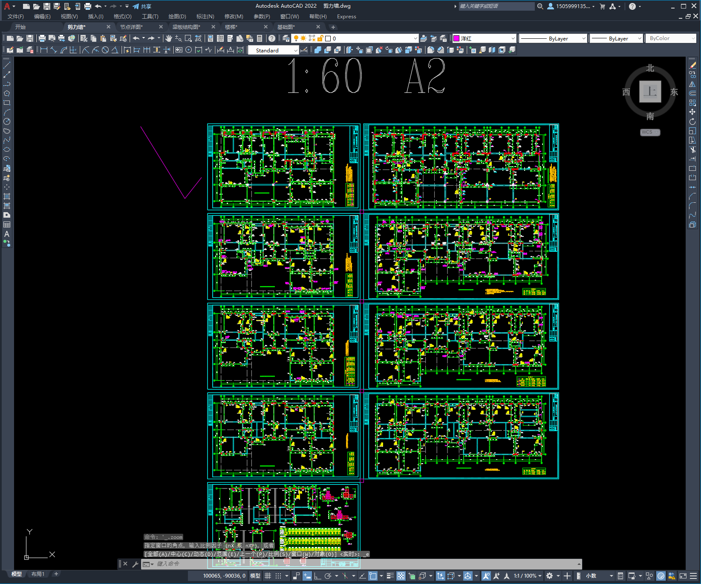Click the WCS button under the ViewCube
The width and height of the screenshot is (701, 584).
pyautogui.click(x=650, y=132)
